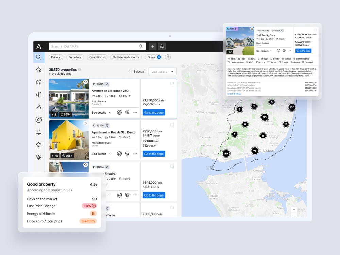Toggle the Select all checkbox
The image size is (340, 255).
131,71
